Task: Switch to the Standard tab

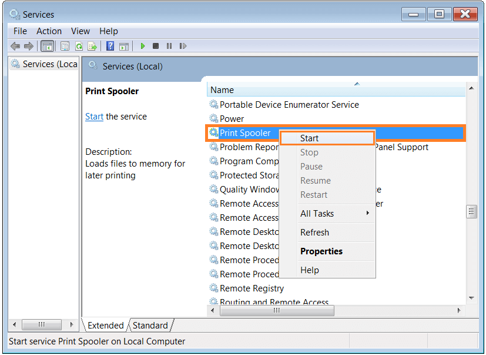Action: point(150,326)
